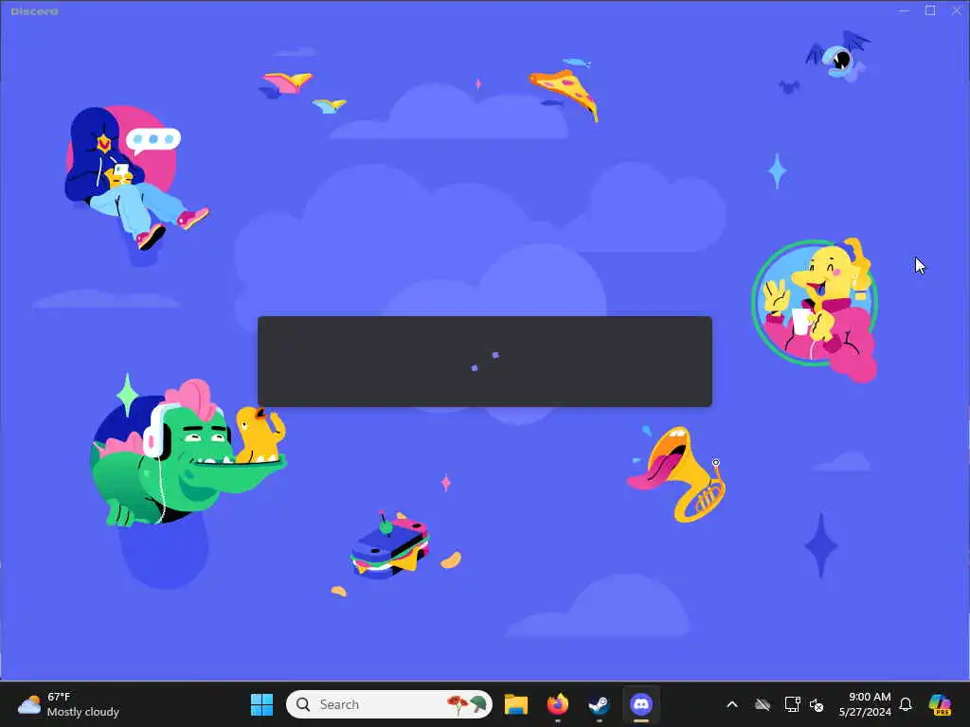Open the cloud sync tray icon

coord(763,704)
